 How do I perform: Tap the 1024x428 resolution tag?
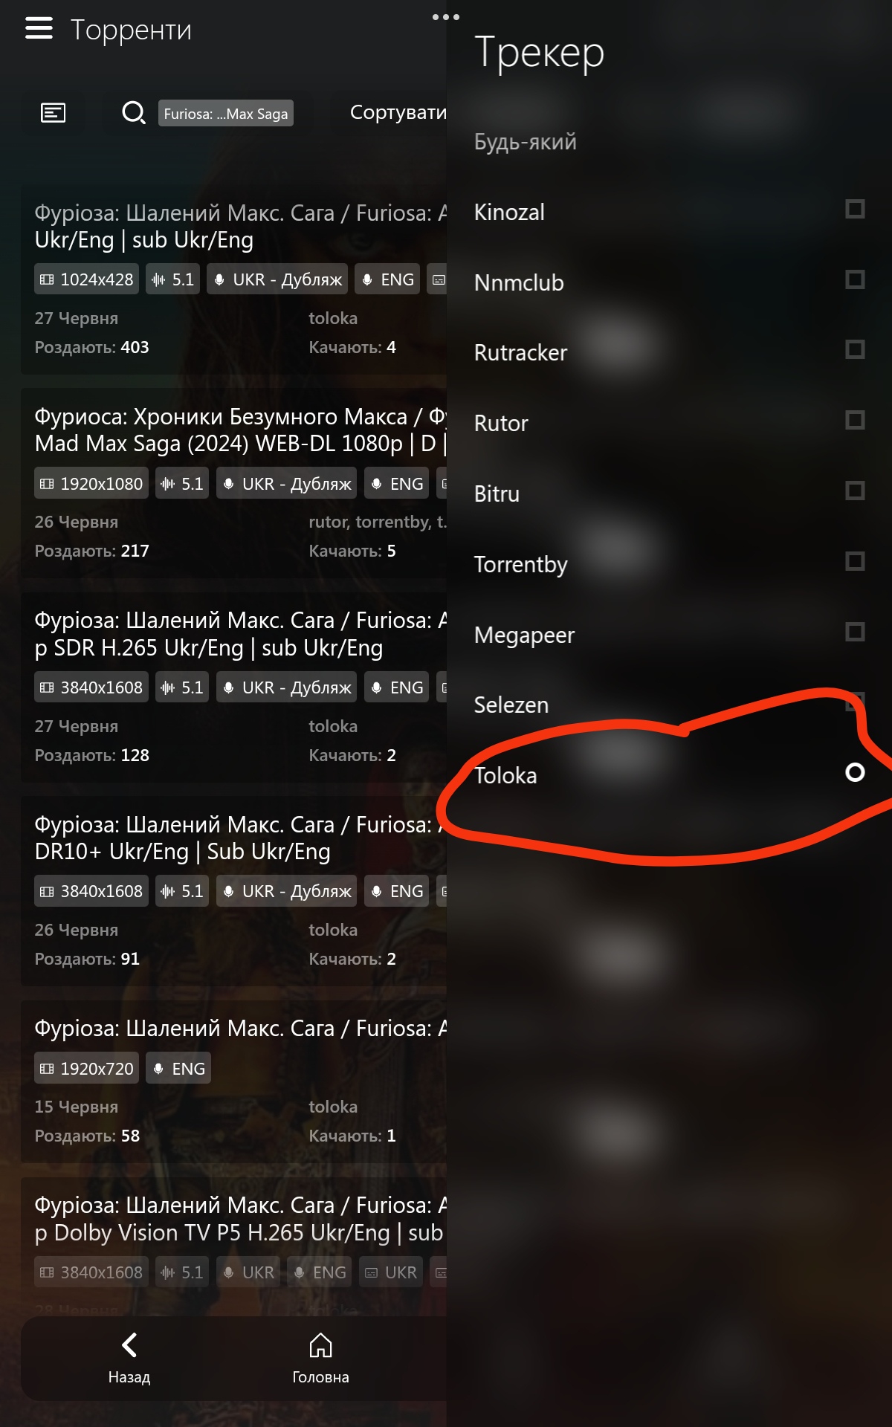click(x=86, y=279)
